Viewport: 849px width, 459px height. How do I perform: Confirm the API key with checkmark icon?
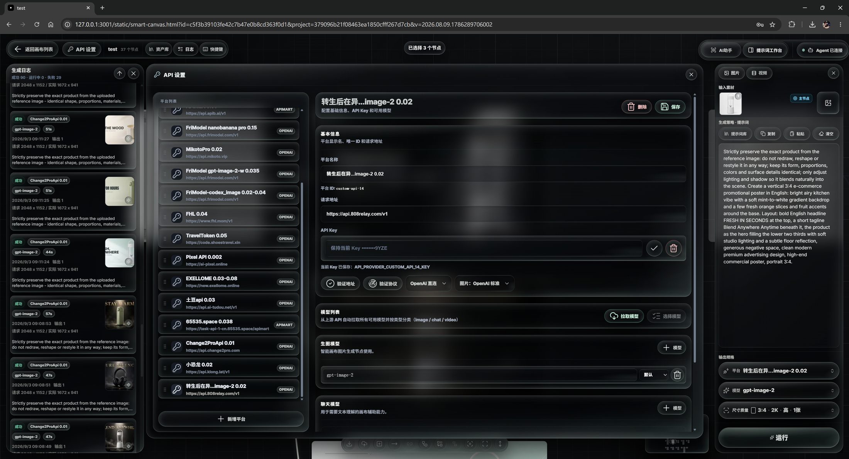[x=654, y=248]
